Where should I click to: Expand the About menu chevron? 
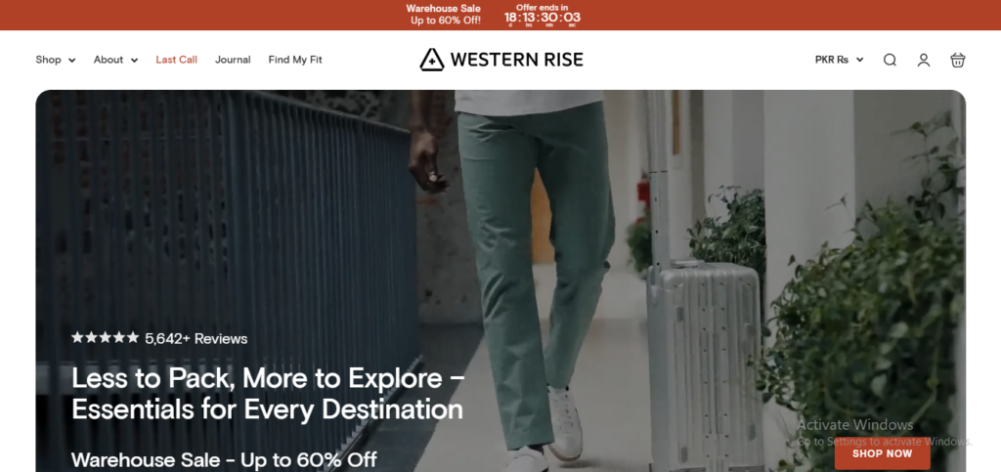point(134,61)
